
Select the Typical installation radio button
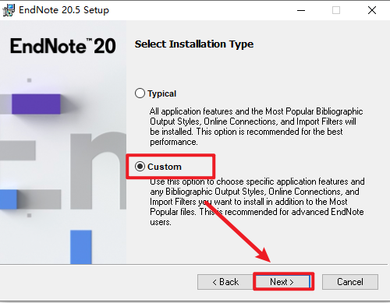click(x=140, y=93)
